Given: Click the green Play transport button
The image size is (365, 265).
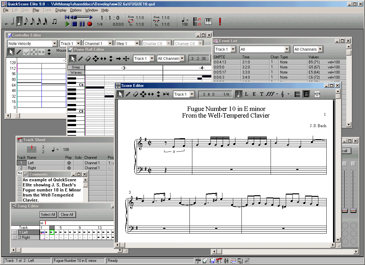Looking at the screenshot, I should point(67,24).
